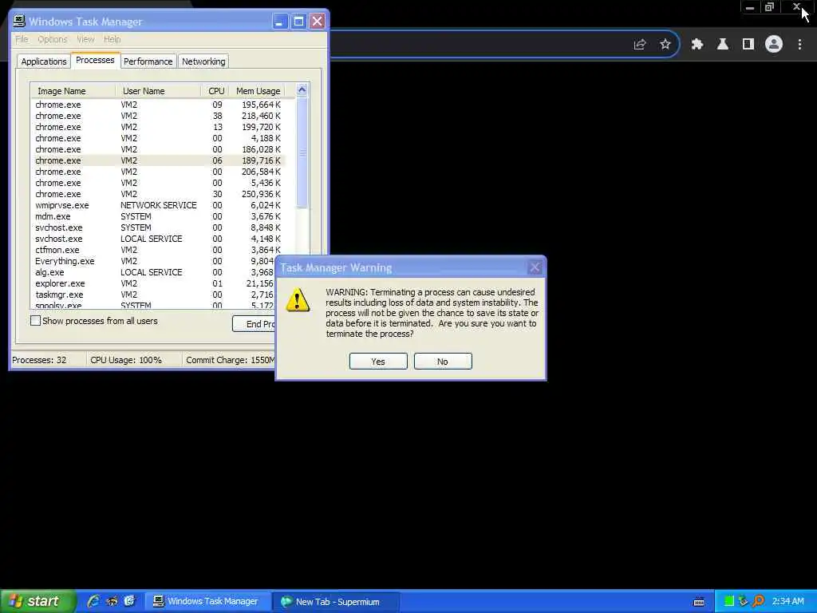Select svchost.exe run by LOCAL SERVICE
817x613 pixels.
click(x=158, y=239)
